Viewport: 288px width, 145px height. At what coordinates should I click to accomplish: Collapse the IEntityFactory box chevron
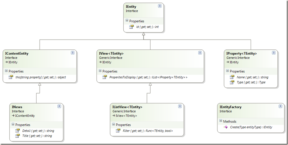[x=280, y=106]
